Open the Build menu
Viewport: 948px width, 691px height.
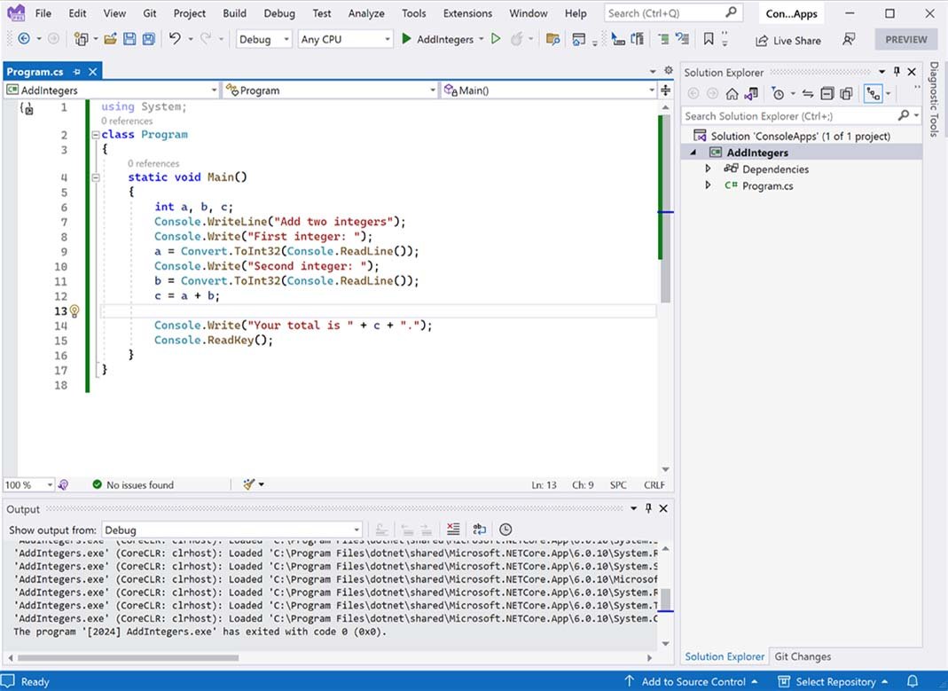click(x=234, y=13)
